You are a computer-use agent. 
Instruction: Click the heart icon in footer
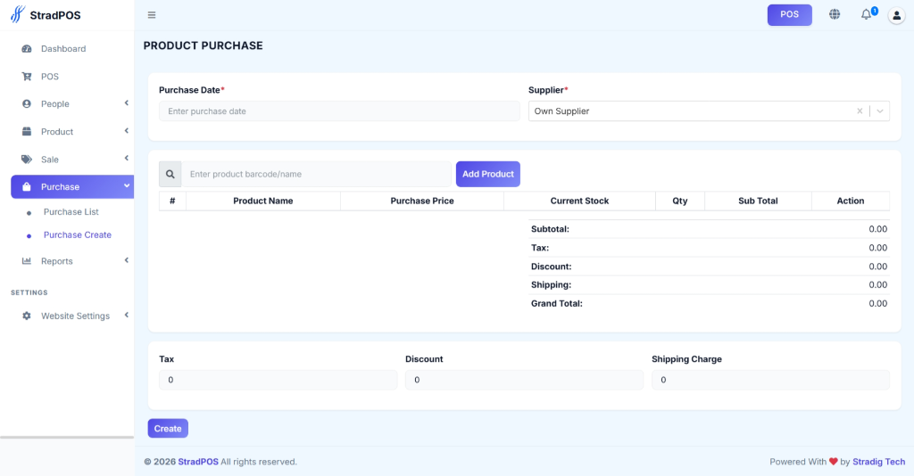click(834, 462)
